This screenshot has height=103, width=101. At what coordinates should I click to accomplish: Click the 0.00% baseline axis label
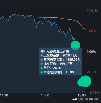91,52
